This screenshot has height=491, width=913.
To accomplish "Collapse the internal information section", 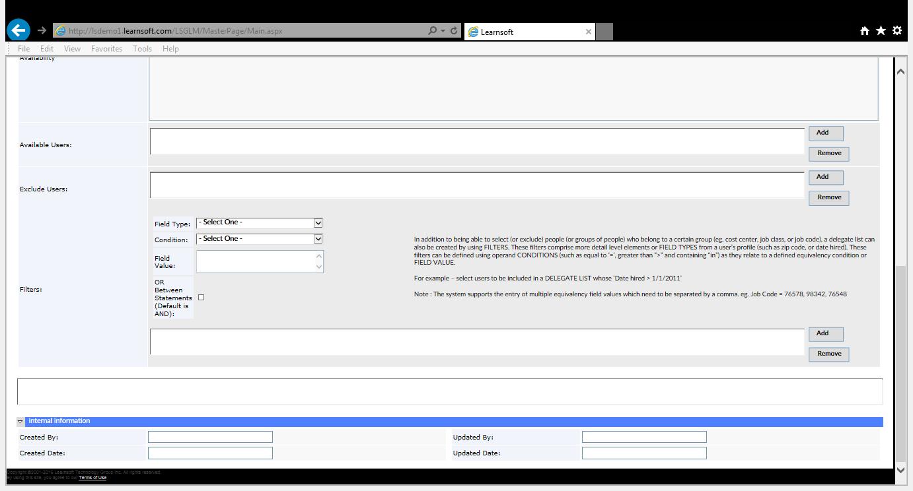I will (x=20, y=422).
